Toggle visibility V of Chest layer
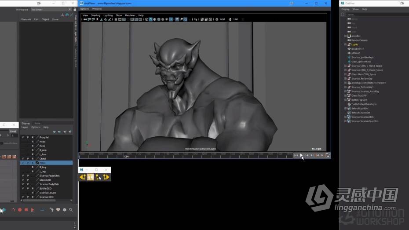This screenshot has height=230, width=409. [23, 159]
